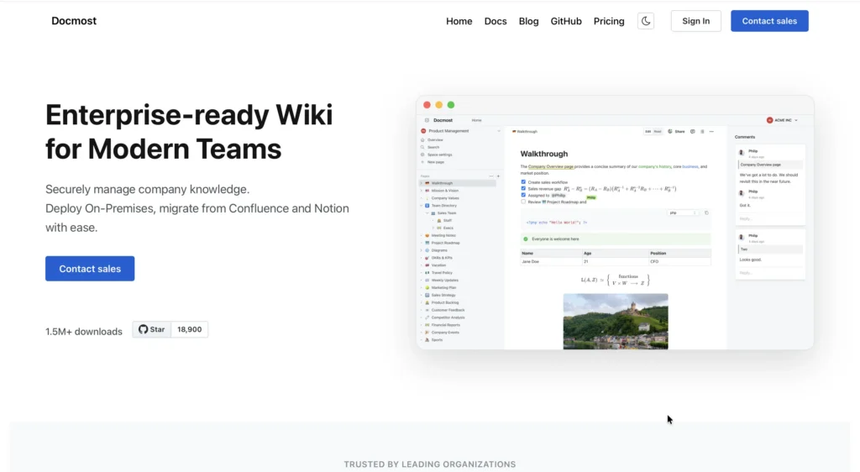Open Weekly Updates page in tree

coord(445,281)
